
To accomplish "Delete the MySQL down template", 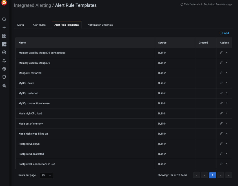I will coord(226,83).
